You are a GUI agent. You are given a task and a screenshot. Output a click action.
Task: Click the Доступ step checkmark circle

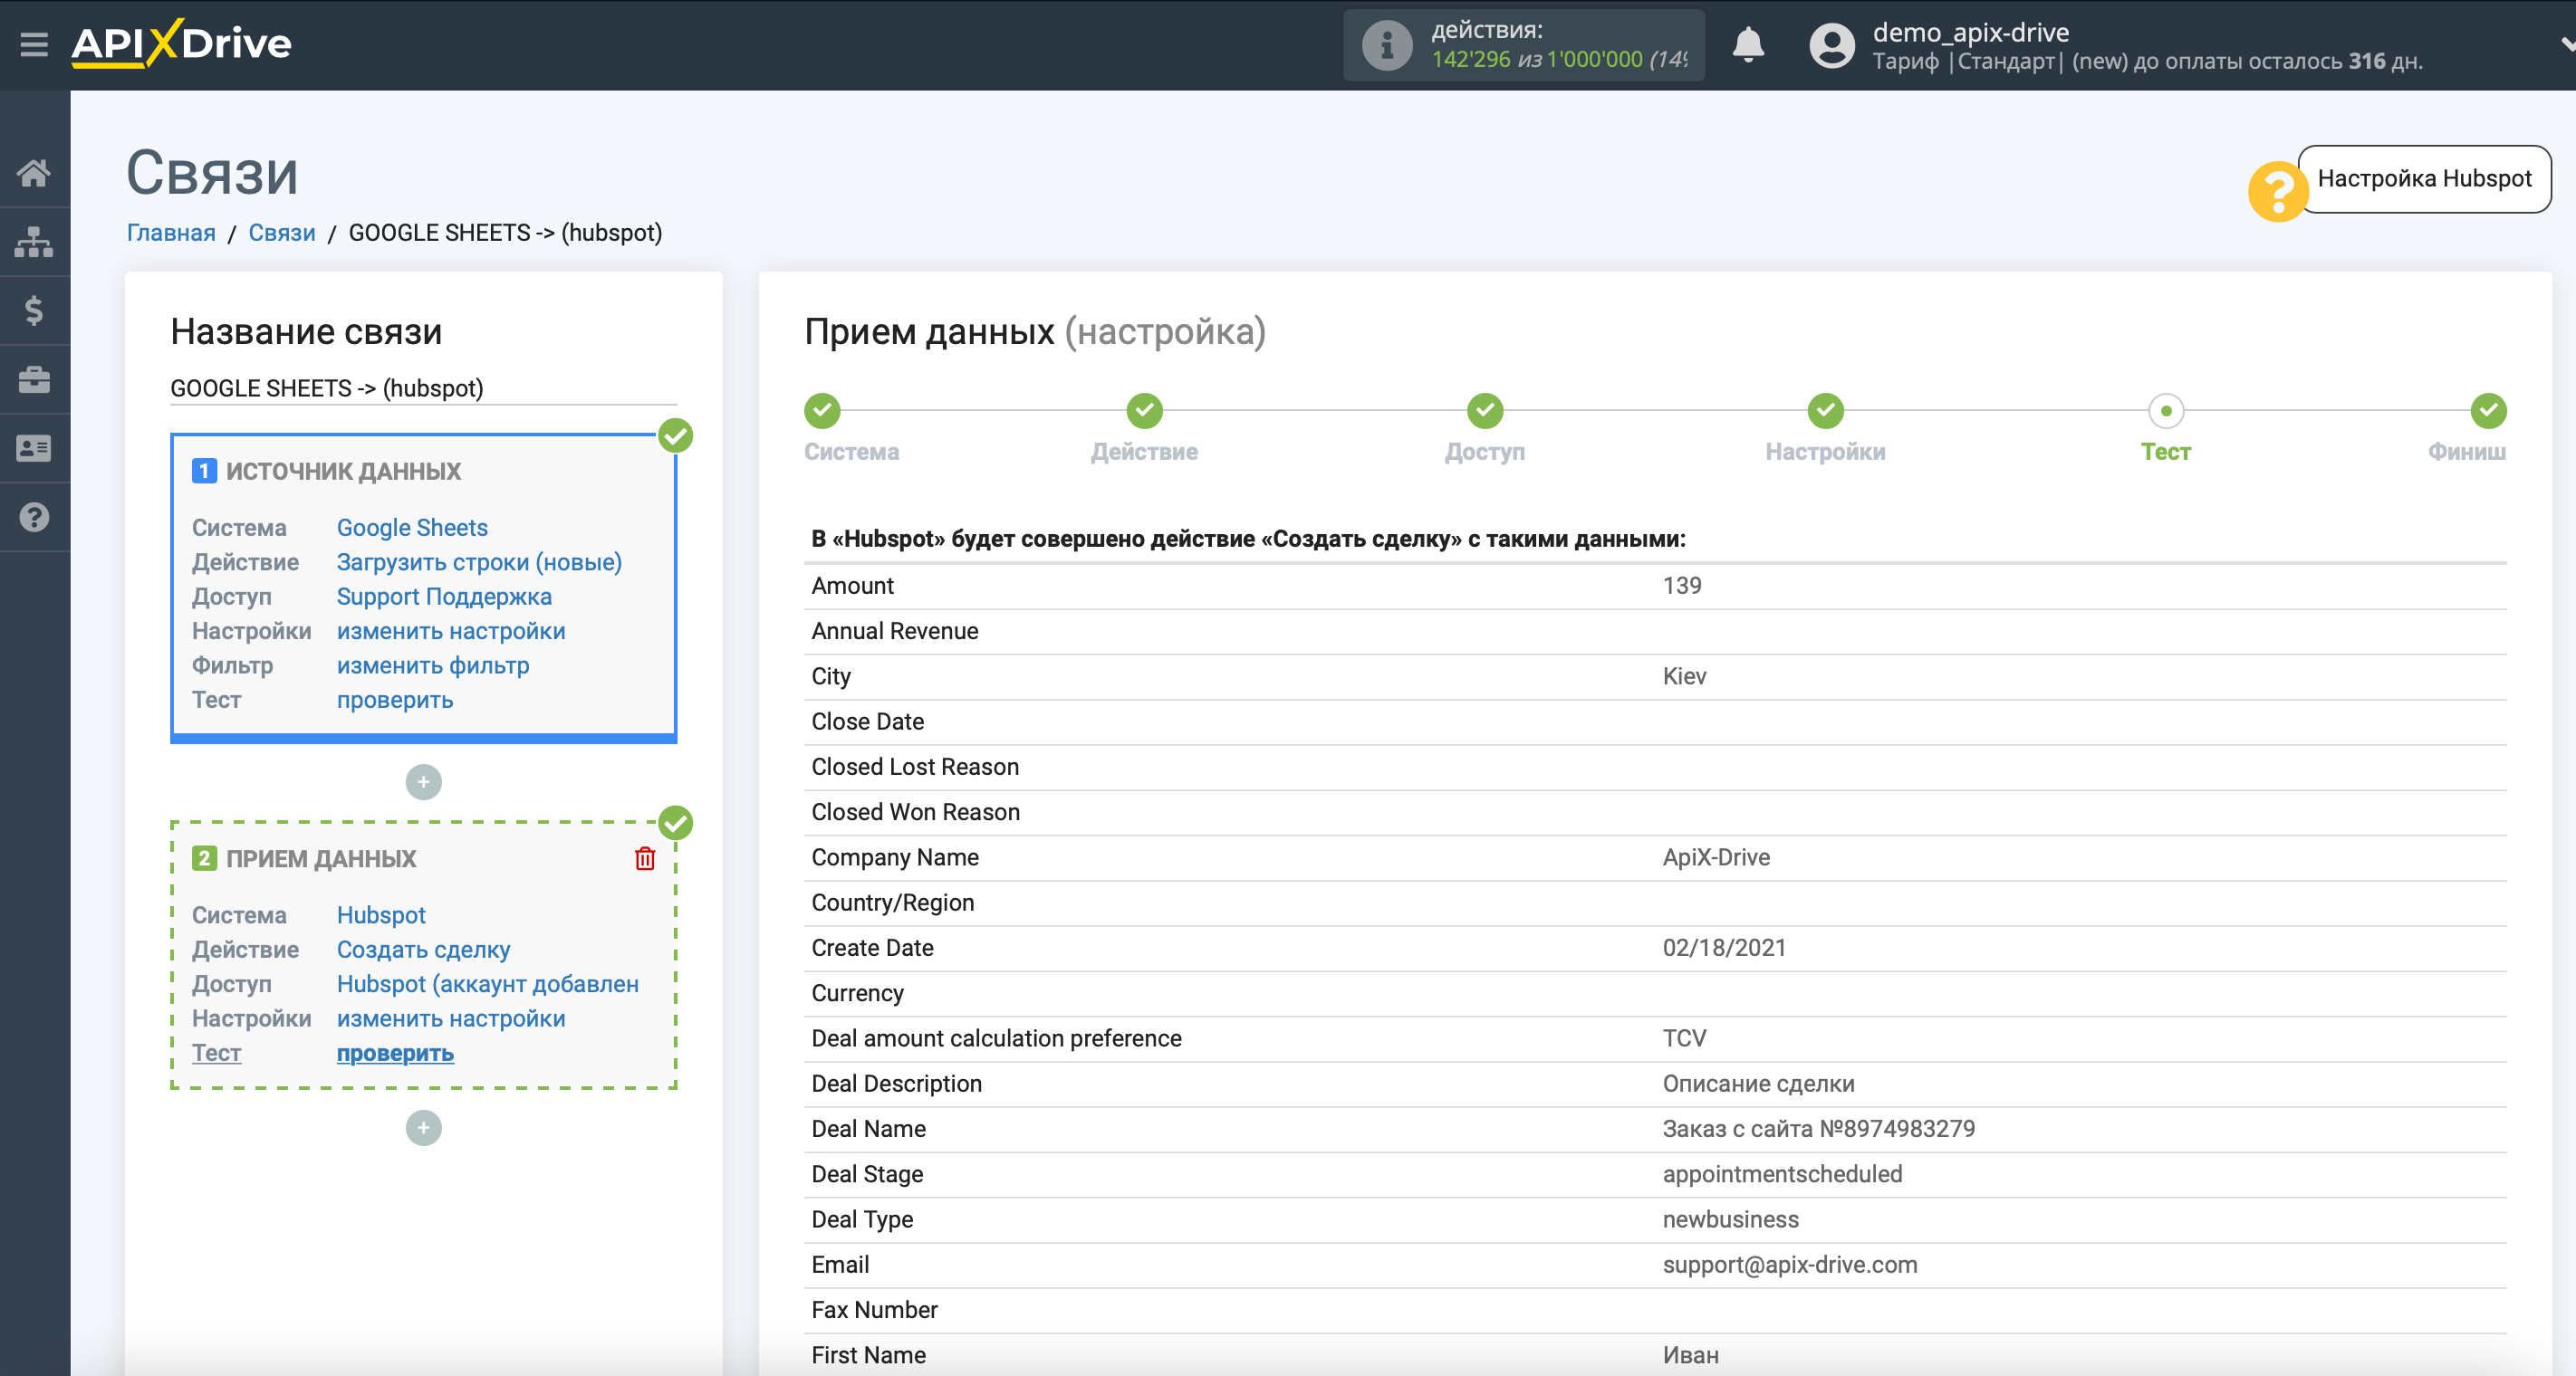pyautogui.click(x=1485, y=411)
